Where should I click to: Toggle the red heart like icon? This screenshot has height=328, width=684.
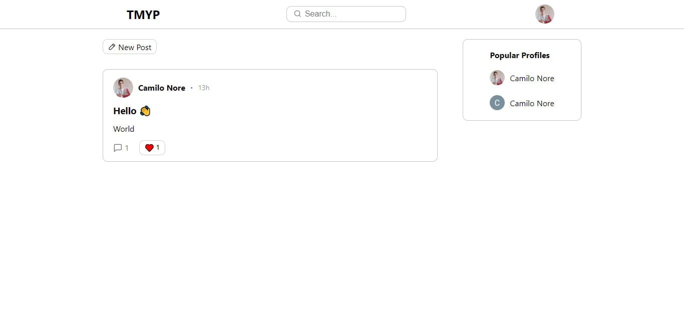pyautogui.click(x=149, y=148)
